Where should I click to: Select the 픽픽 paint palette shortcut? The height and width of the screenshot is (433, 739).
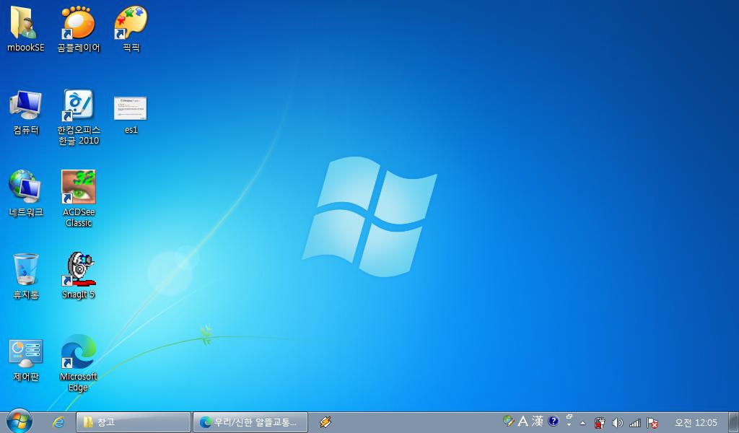pyautogui.click(x=131, y=29)
